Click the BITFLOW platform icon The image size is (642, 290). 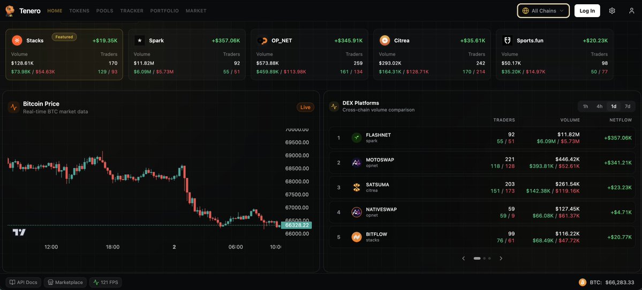point(357,237)
